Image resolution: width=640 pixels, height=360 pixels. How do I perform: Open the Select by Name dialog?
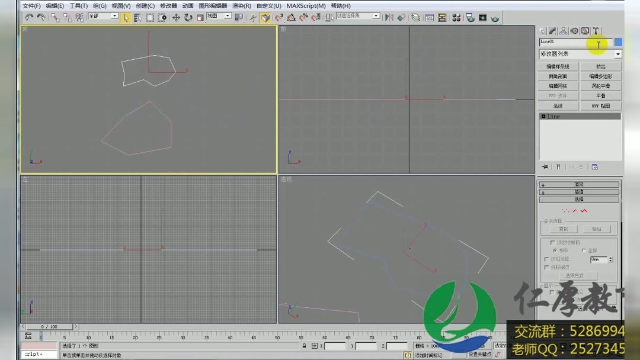click(137, 17)
